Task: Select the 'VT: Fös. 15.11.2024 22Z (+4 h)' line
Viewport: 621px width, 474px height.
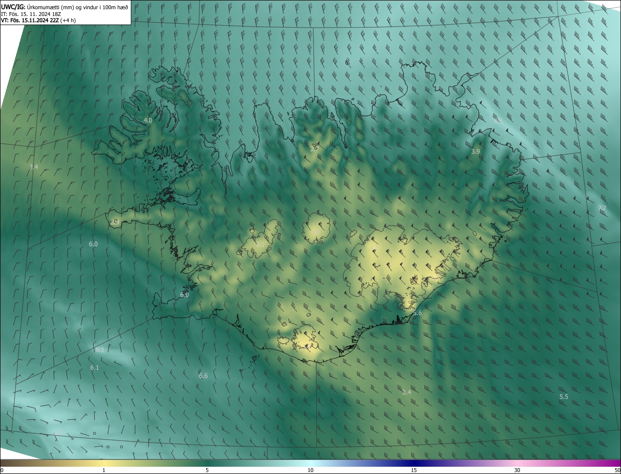Action: [38, 20]
